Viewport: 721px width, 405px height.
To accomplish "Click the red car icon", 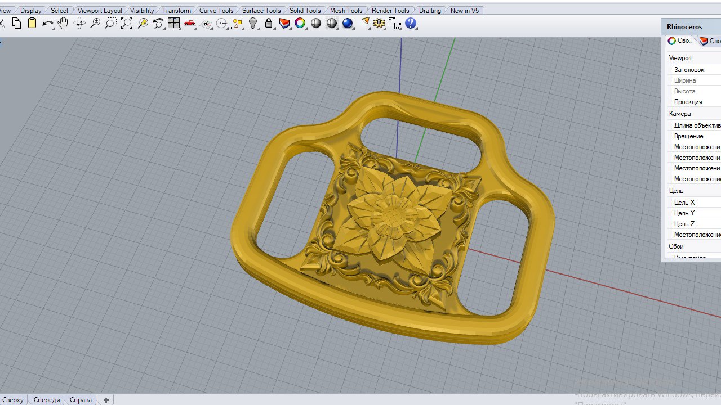I will (x=190, y=24).
